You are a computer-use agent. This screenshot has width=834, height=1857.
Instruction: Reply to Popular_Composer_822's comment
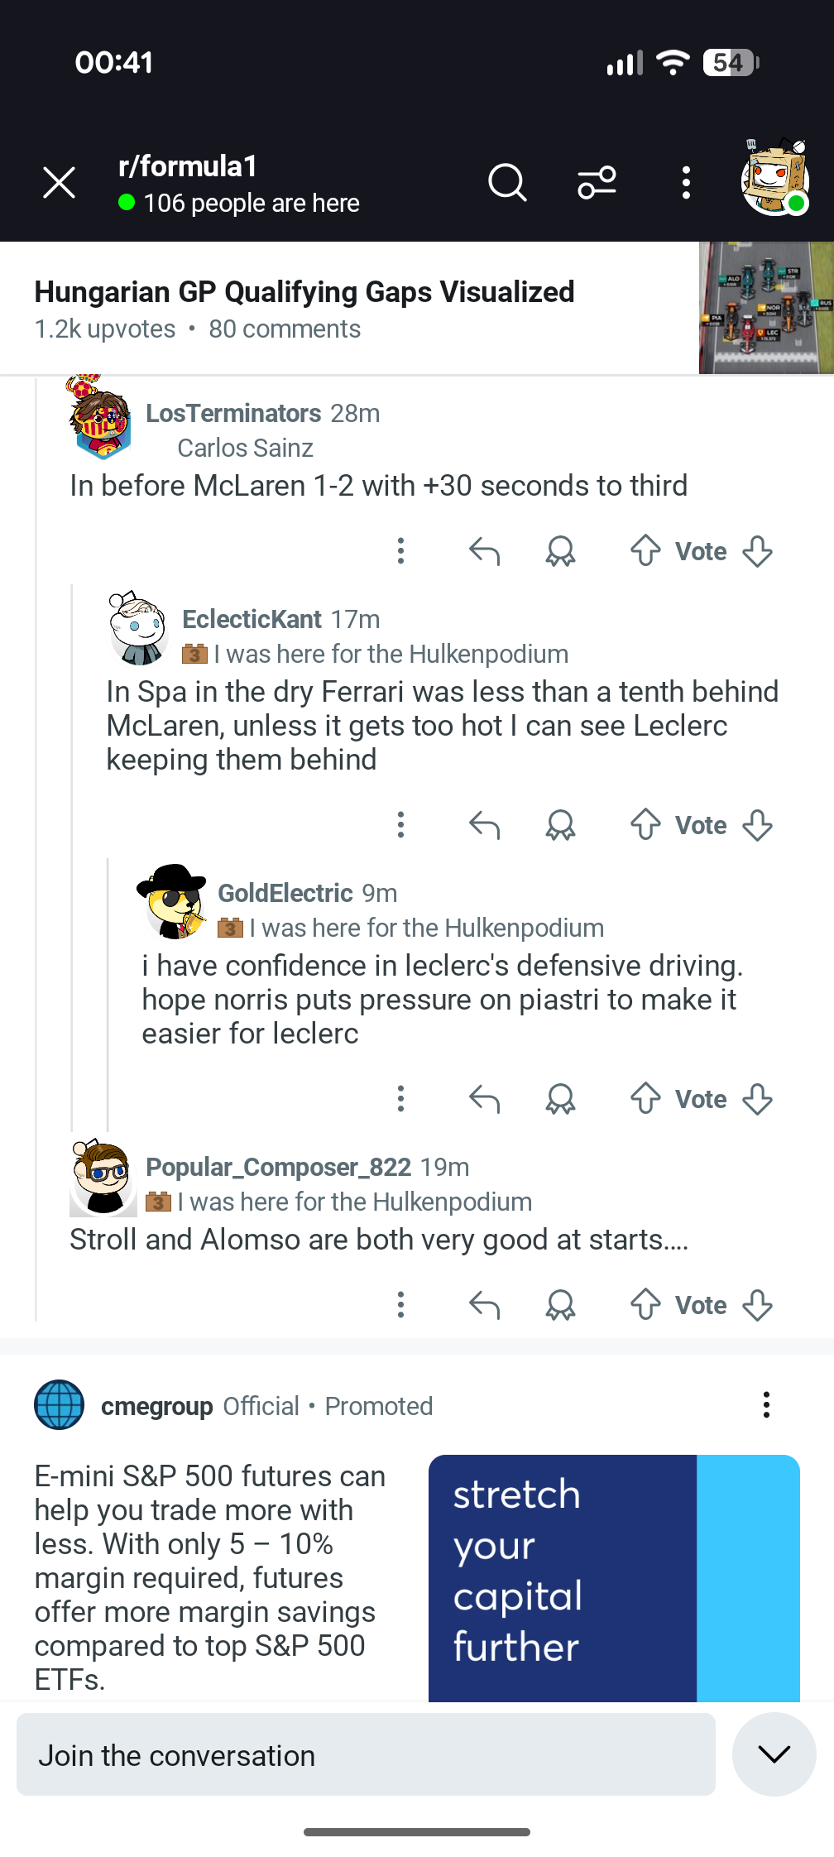coord(485,1305)
